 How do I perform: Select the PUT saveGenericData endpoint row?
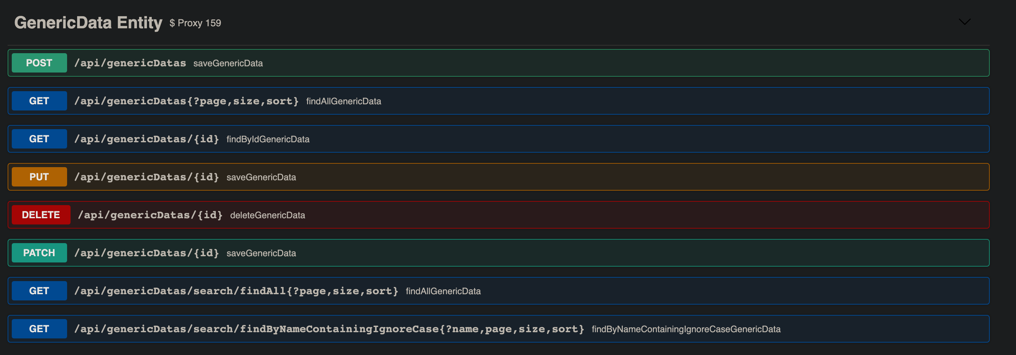tap(473, 176)
